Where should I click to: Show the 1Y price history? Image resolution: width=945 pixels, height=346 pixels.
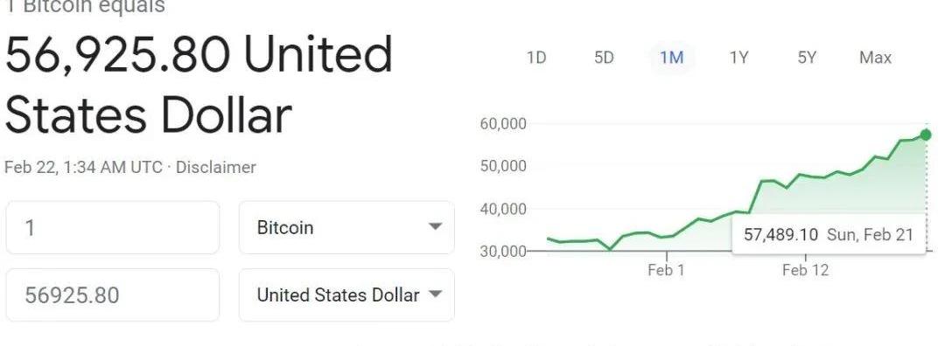[x=738, y=58]
